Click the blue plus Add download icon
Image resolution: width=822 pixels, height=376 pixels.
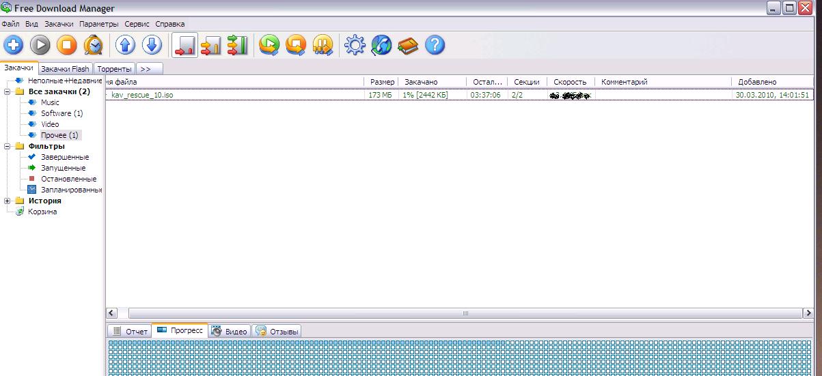[13, 46]
